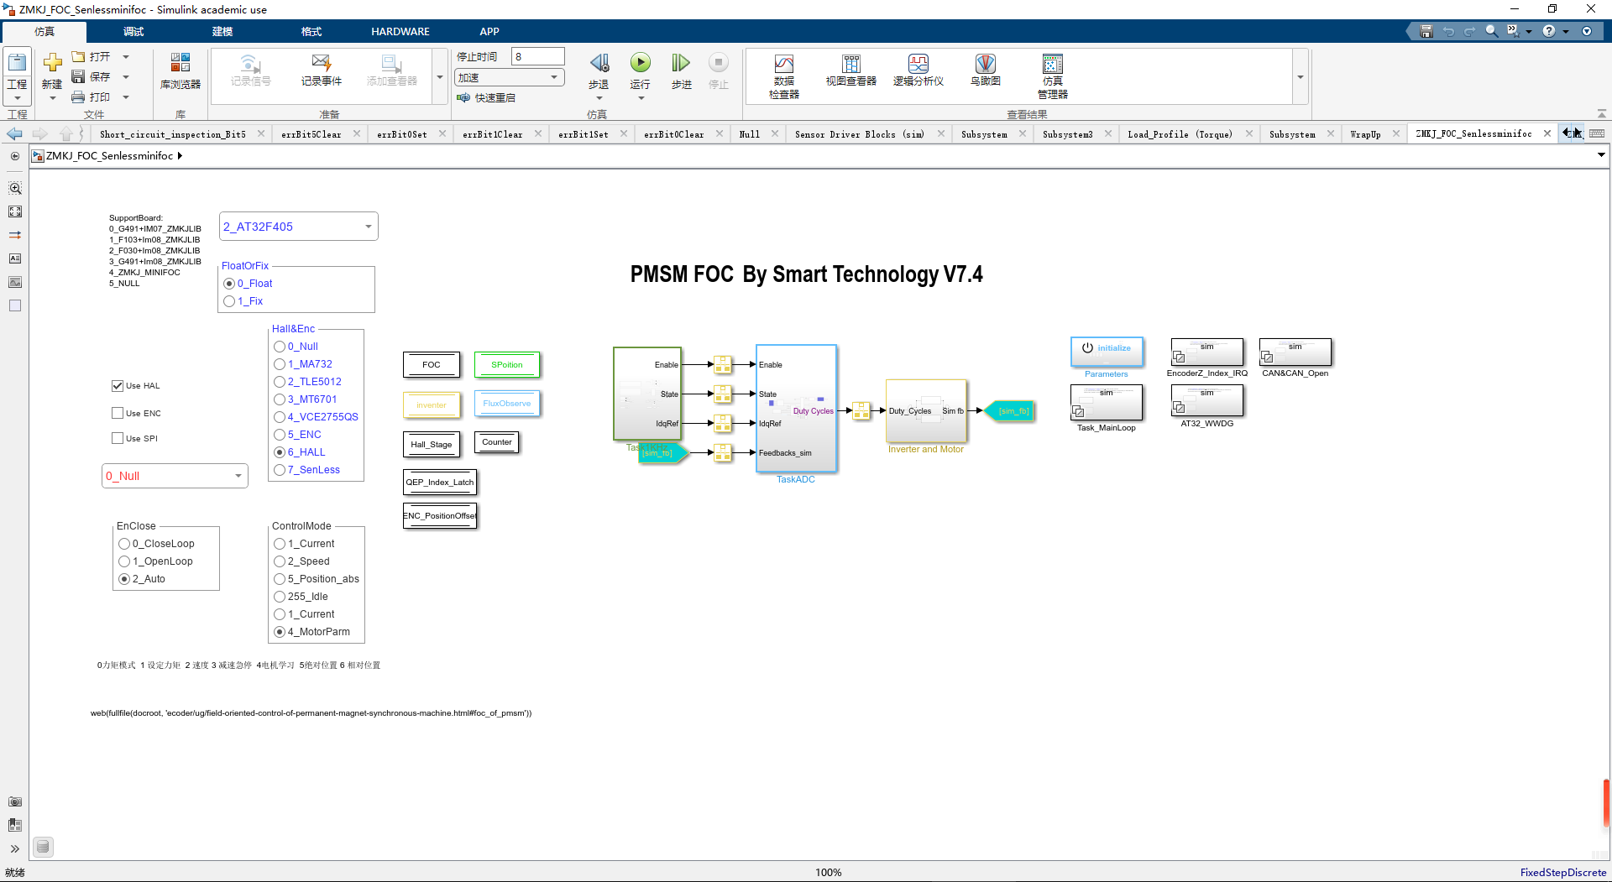Select 7_SenLess in Hall&Enc group
1612x882 pixels.
(x=280, y=470)
